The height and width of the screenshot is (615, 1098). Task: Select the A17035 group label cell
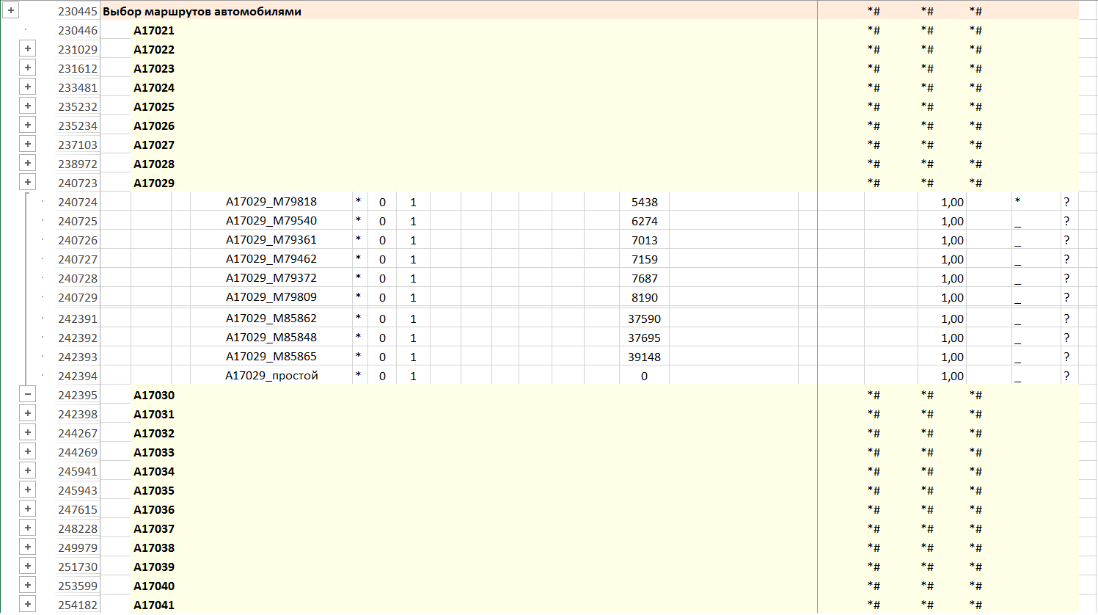[x=154, y=490]
